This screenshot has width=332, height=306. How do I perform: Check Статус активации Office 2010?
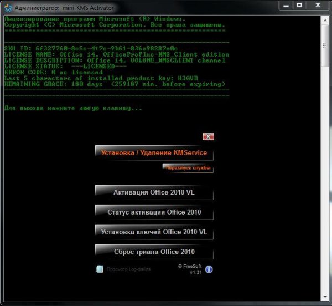(154, 212)
